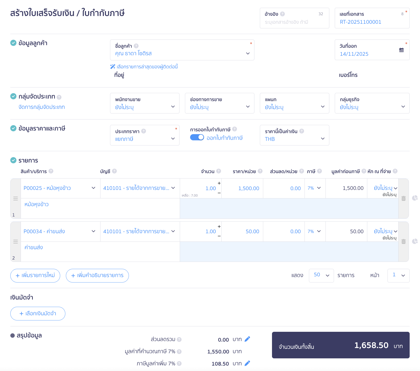420x371 pixels.
Task: Increase quantity of หม้อหุงข้าว with plus
Action: 219,183
